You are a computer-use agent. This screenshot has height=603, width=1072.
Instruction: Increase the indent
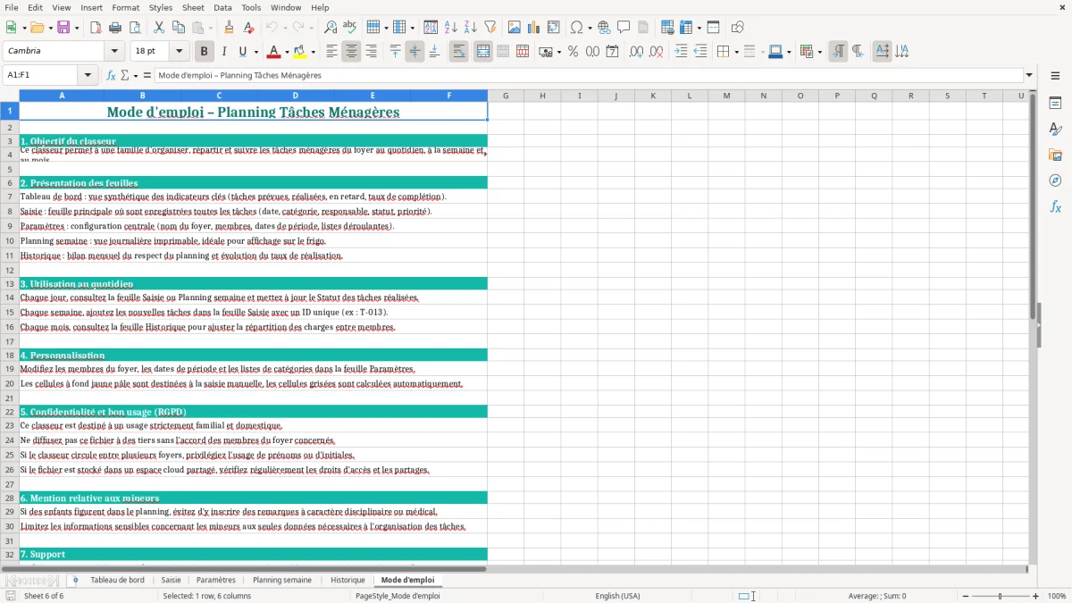click(681, 52)
